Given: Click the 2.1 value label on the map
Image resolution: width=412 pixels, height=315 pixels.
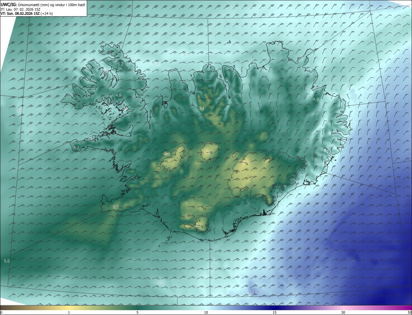Looking at the screenshot, I should [x=167, y=154].
